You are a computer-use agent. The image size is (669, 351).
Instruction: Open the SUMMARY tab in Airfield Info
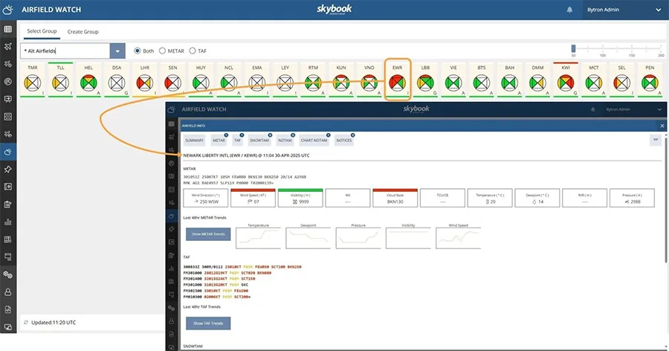[194, 140]
